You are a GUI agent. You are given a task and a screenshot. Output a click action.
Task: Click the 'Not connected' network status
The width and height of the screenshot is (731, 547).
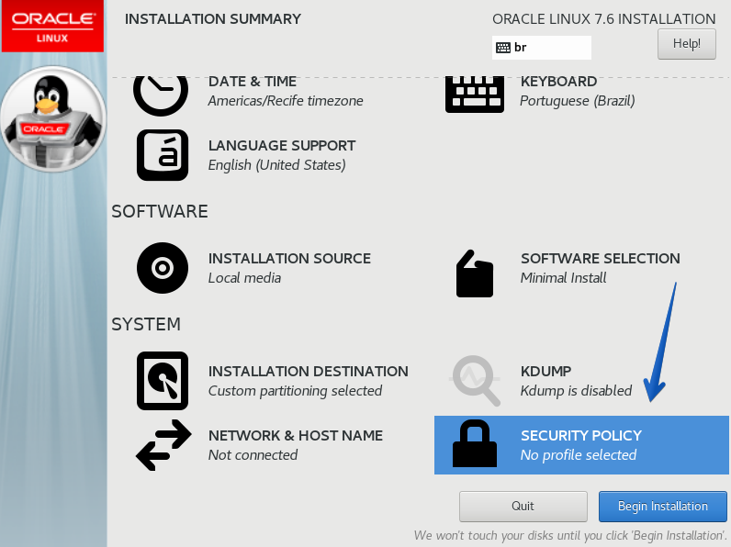[253, 455]
